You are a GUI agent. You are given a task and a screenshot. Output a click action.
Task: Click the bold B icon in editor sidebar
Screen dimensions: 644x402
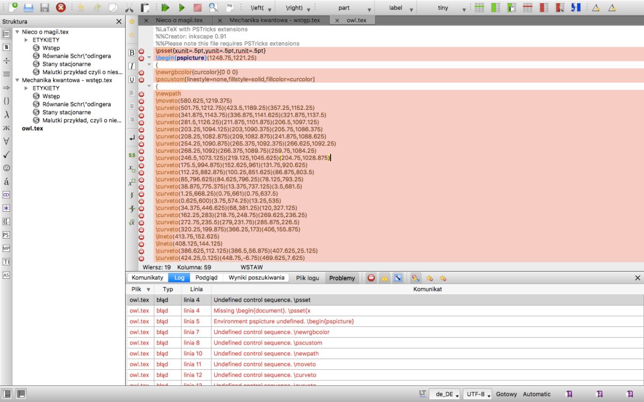pos(132,53)
